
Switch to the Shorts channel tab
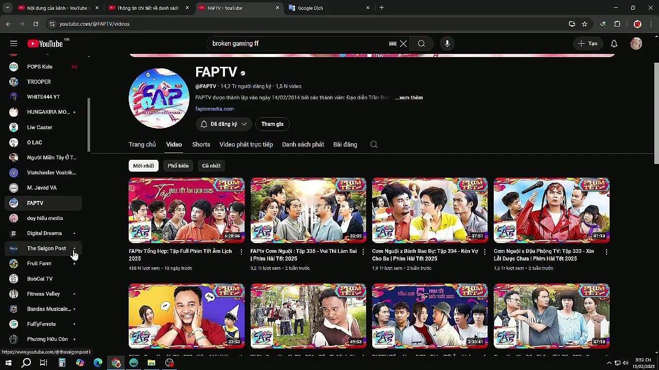[201, 144]
